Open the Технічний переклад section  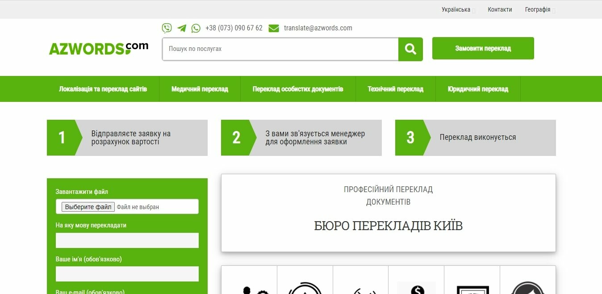[x=395, y=89]
